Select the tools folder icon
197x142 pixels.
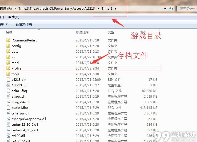coord(8,74)
